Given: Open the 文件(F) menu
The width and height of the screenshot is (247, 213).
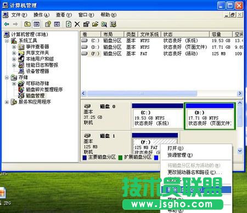Looking at the screenshot, I should [x=19, y=15].
